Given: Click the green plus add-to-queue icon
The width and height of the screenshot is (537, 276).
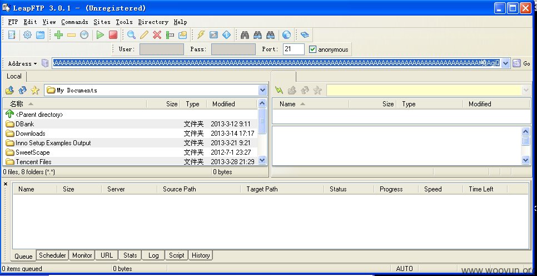Looking at the screenshot, I should tap(58, 34).
